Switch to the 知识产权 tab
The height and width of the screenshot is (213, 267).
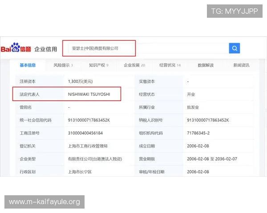click(99, 65)
